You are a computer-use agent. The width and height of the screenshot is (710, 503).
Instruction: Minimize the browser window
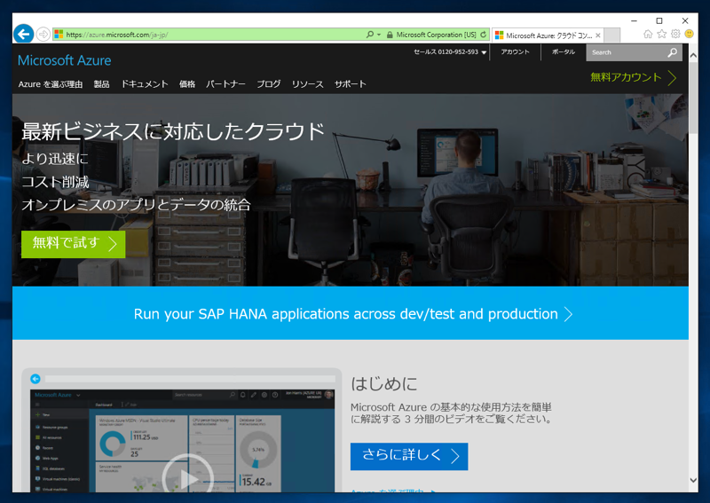click(634, 20)
